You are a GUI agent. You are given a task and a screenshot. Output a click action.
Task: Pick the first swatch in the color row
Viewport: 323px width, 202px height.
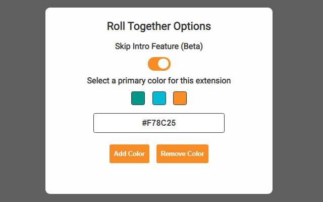point(138,98)
